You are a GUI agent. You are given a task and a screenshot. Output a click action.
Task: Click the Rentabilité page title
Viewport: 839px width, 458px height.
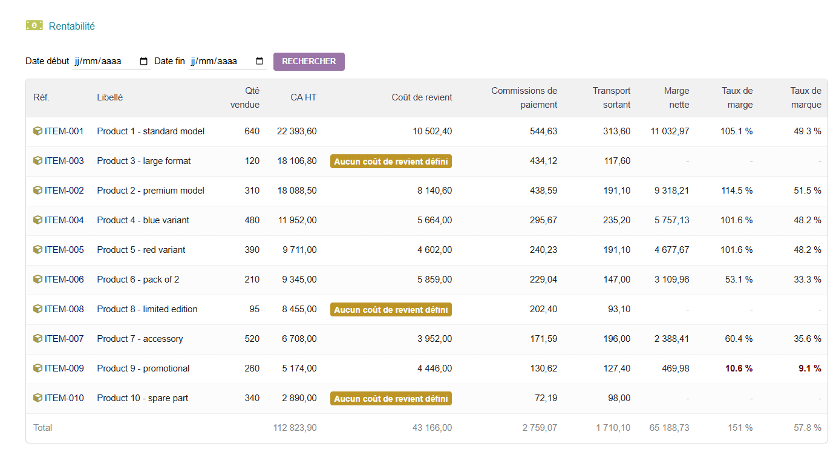tap(72, 26)
